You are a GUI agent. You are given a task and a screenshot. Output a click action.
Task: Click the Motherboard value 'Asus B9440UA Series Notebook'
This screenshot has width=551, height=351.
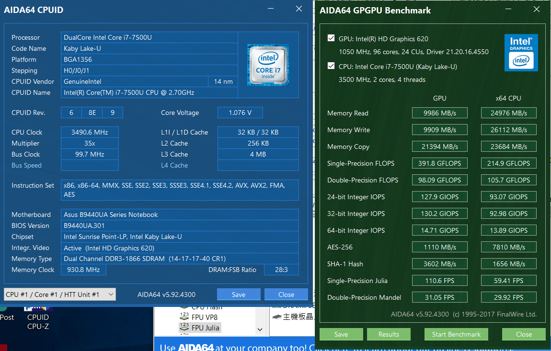(x=180, y=215)
